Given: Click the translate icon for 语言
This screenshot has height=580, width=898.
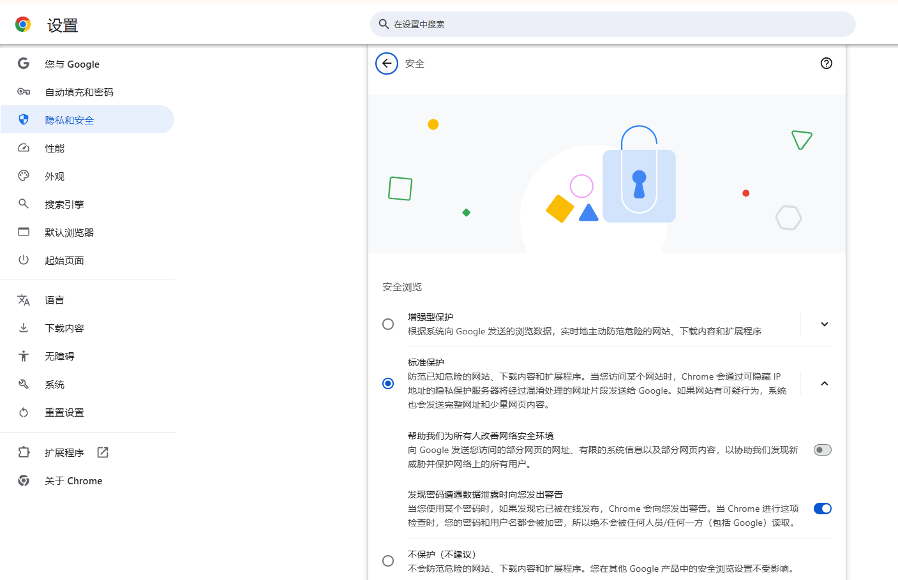Looking at the screenshot, I should (24, 300).
